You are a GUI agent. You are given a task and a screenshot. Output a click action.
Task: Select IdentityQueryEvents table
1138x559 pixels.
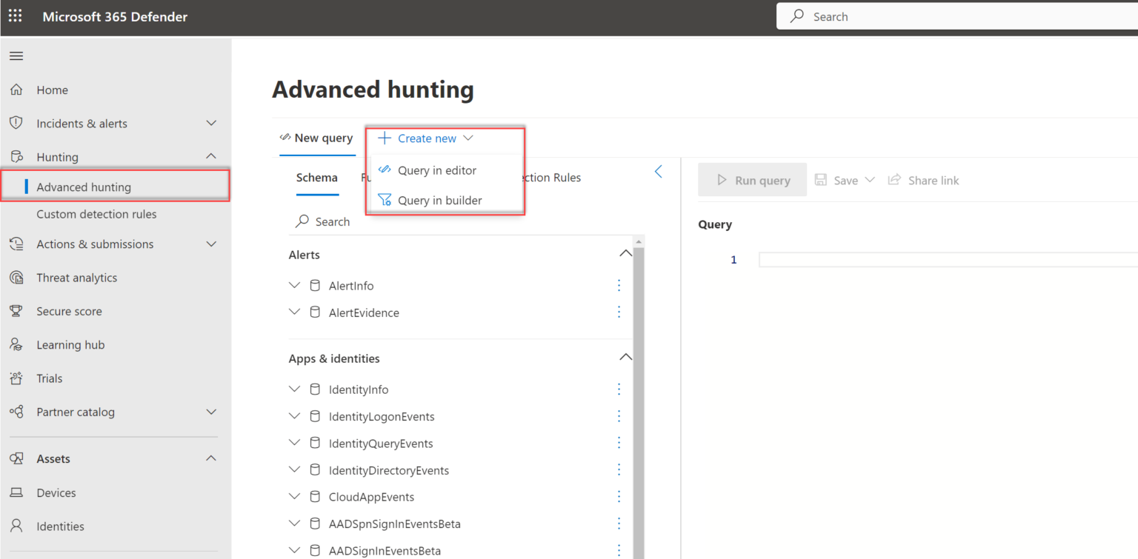point(381,443)
